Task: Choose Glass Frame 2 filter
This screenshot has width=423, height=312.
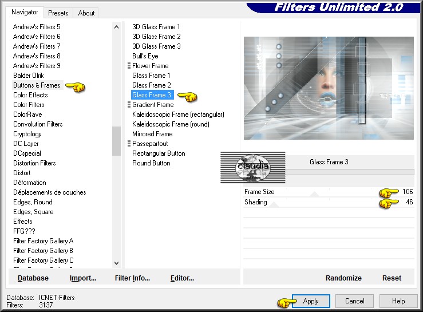Action: pos(152,85)
